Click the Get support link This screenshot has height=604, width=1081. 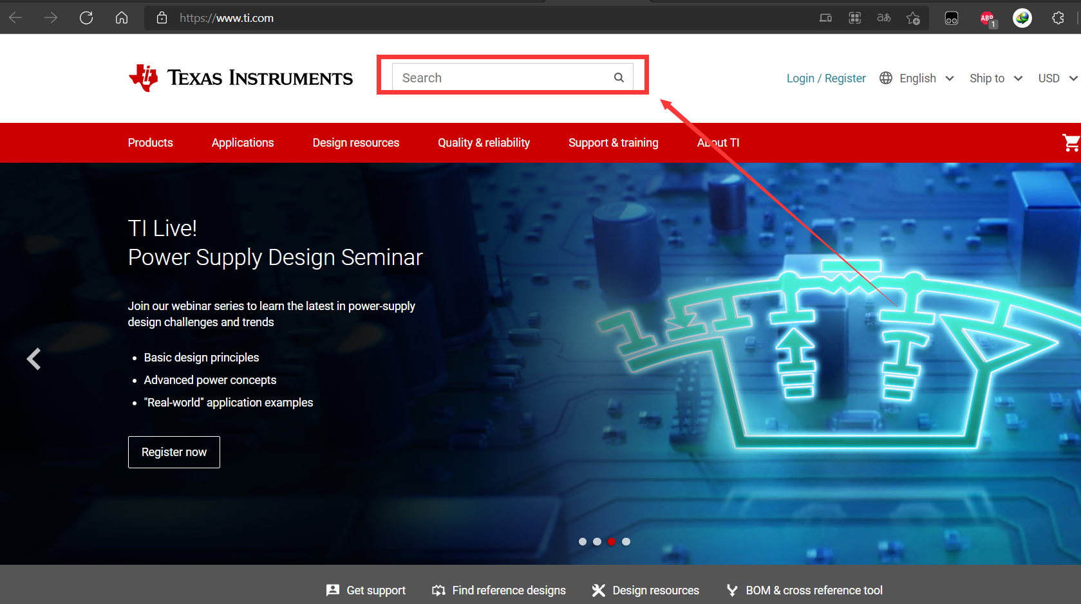376,590
